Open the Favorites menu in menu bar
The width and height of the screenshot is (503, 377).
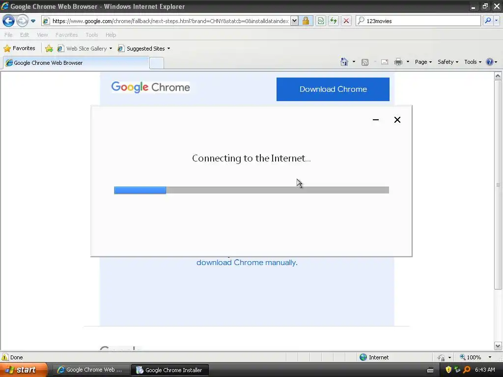click(x=66, y=35)
